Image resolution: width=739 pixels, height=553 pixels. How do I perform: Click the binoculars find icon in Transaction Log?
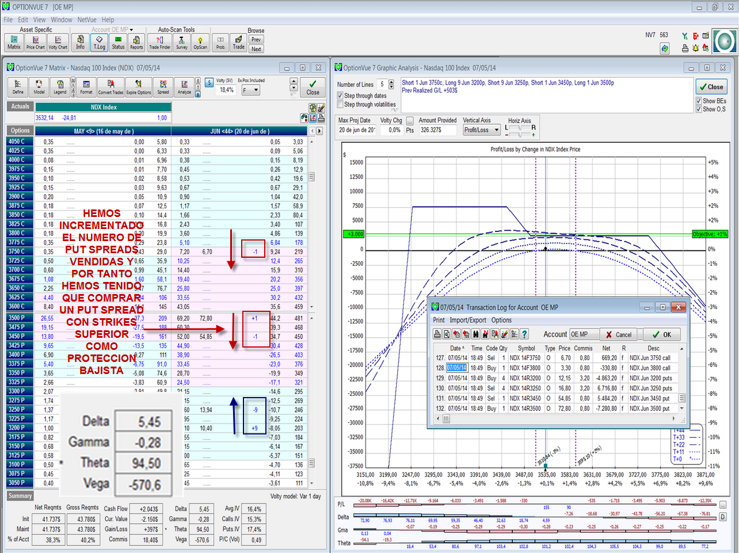pos(475,334)
